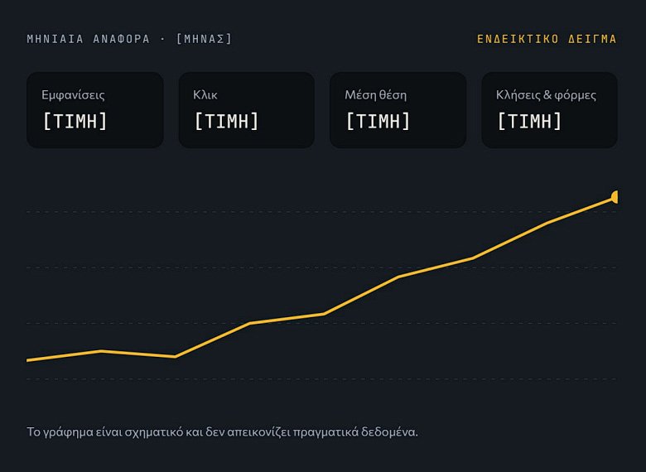Viewport: 646px width, 472px height.
Task: Click the topmost dashed gridline of chart
Action: tap(322, 212)
